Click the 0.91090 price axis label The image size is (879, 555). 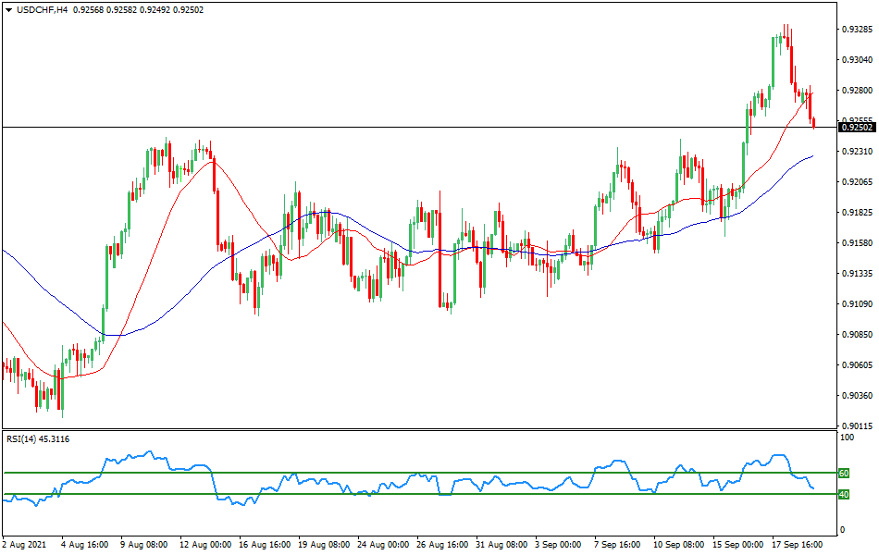[857, 304]
